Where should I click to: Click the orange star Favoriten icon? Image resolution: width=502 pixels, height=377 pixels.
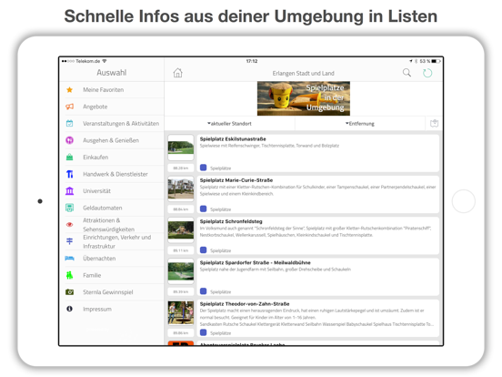tap(69, 90)
